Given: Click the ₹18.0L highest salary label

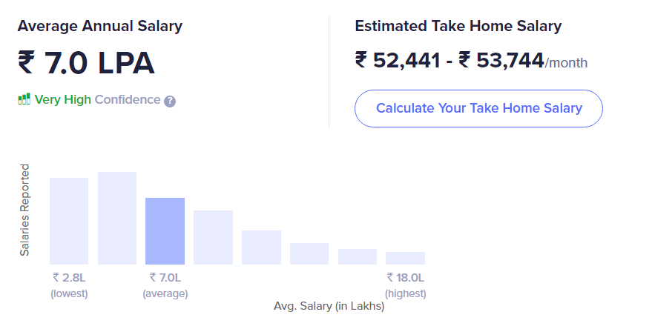Looking at the screenshot, I should 405,278.
